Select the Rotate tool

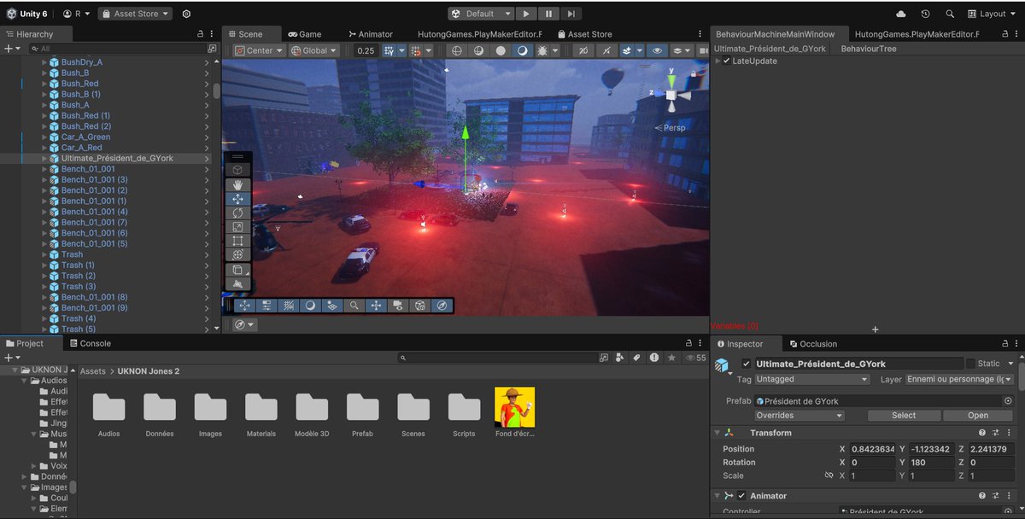237,213
